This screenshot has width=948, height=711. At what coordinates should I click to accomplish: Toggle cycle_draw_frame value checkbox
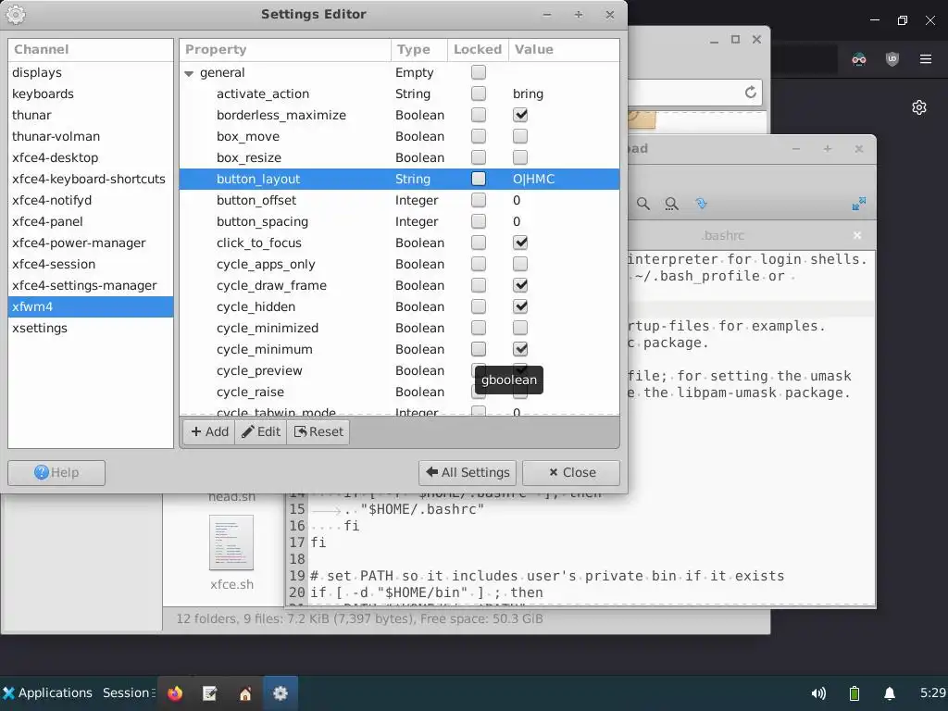[520, 285]
